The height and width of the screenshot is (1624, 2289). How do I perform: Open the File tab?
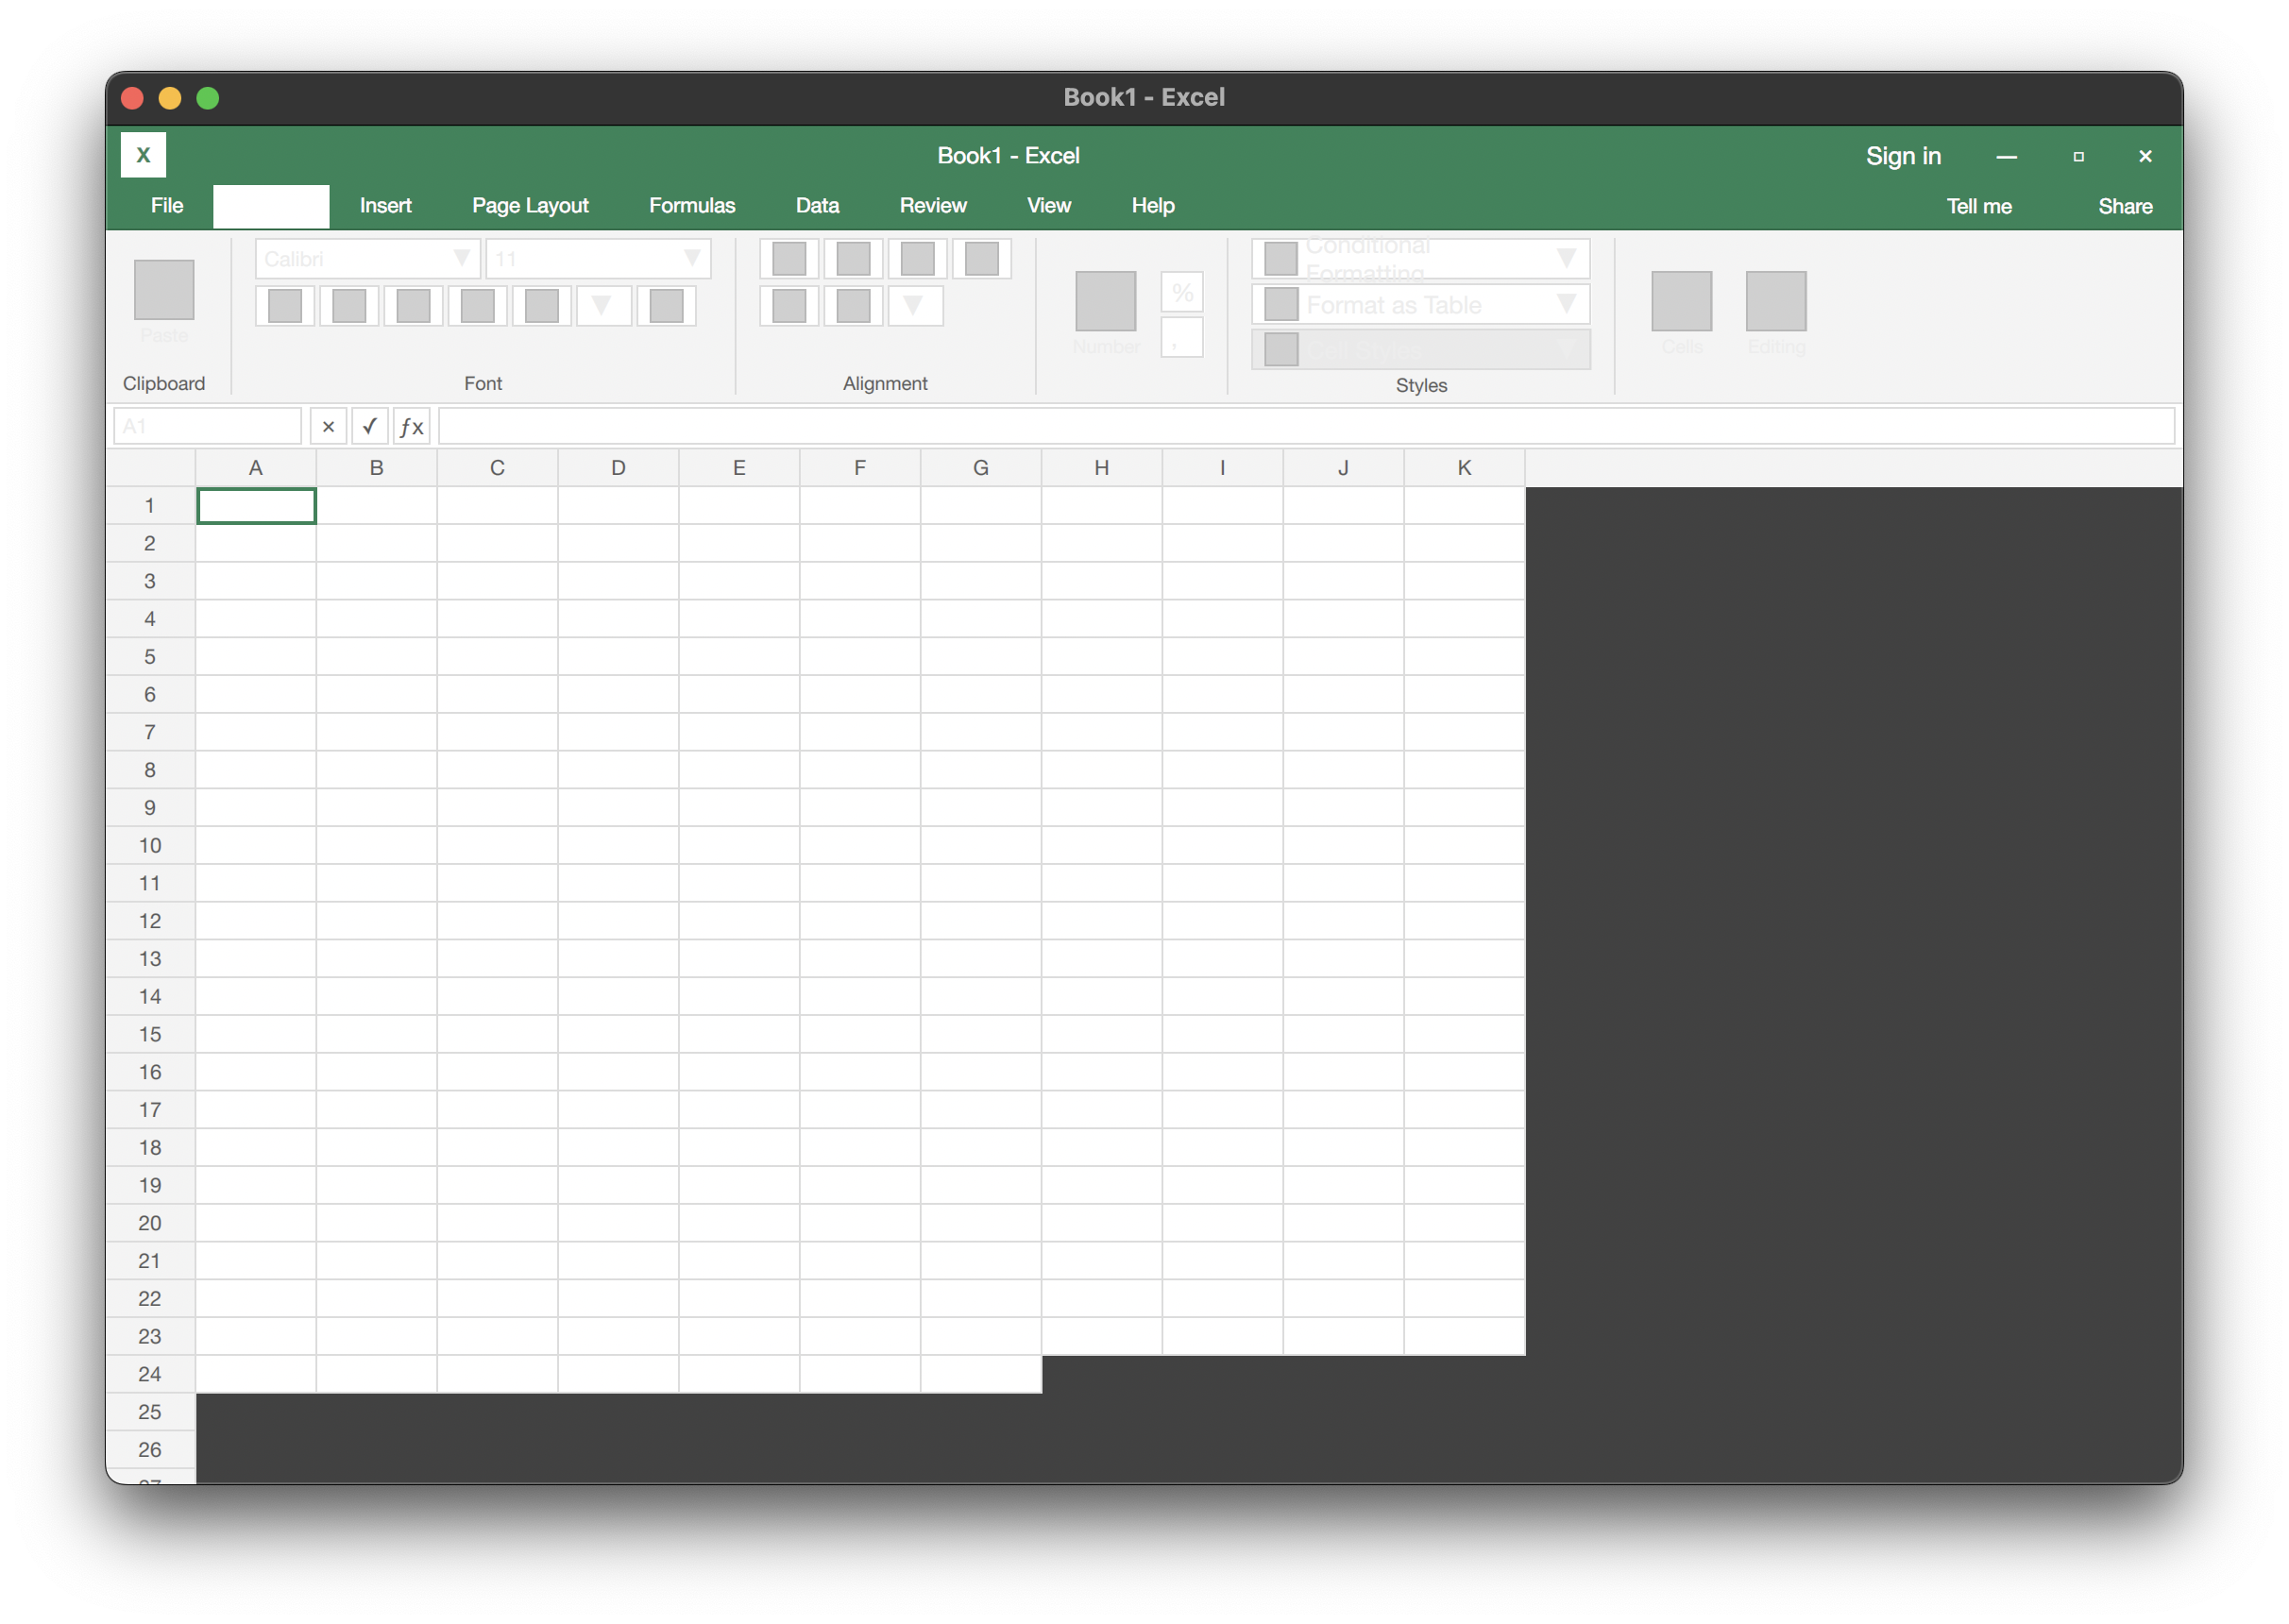tap(167, 206)
